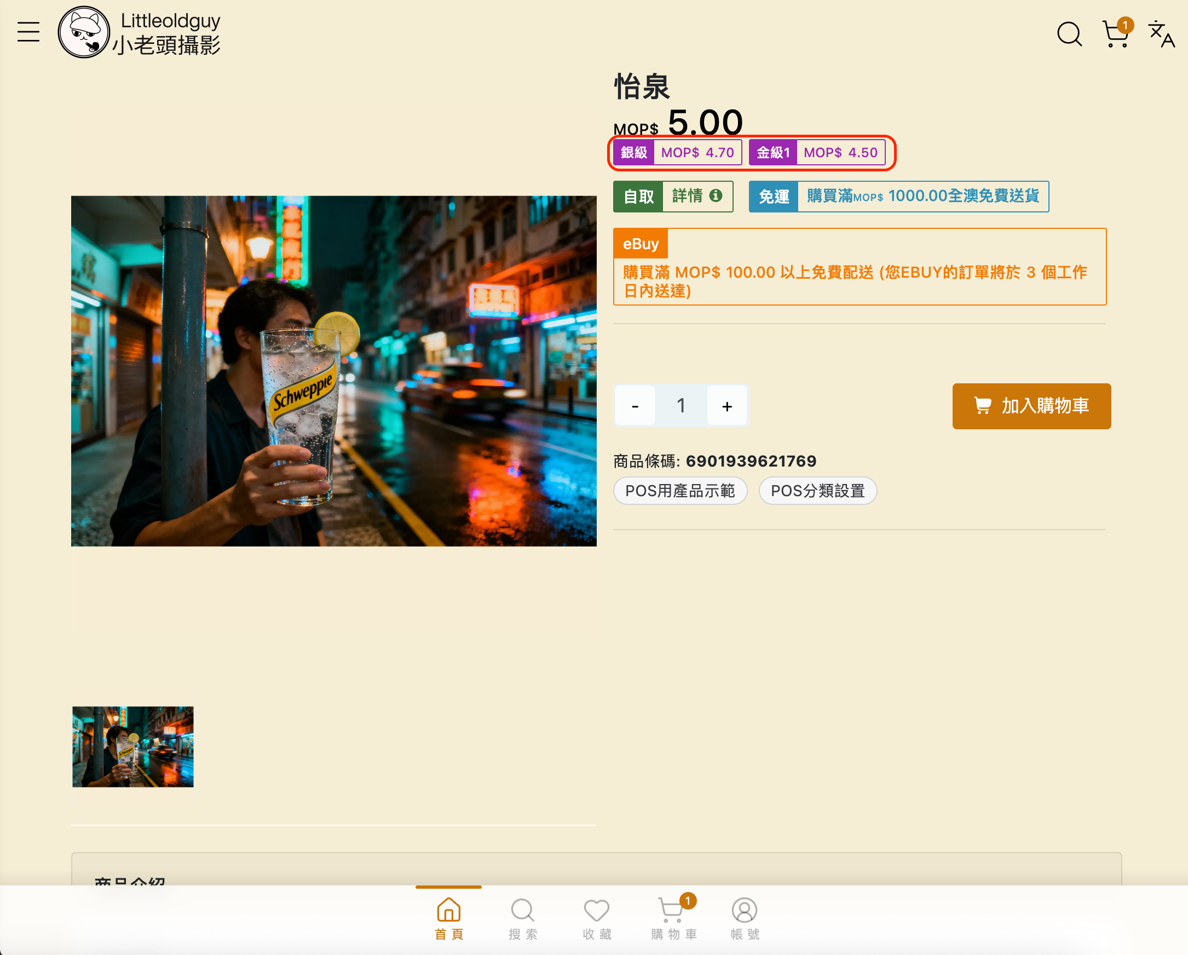Viewport: 1188px width, 955px height.
Task: Open the cart icon in header
Action: click(x=1116, y=34)
